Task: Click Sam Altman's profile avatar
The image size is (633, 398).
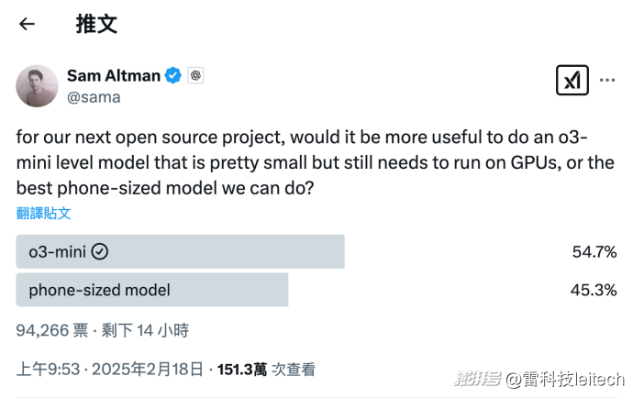Action: pos(38,86)
